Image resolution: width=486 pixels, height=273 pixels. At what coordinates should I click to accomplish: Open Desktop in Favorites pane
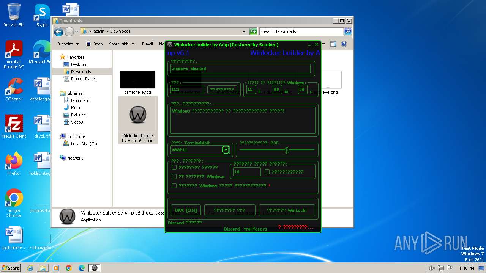point(78,64)
